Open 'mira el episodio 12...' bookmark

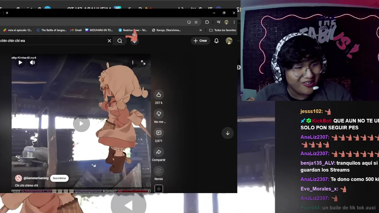point(17,30)
